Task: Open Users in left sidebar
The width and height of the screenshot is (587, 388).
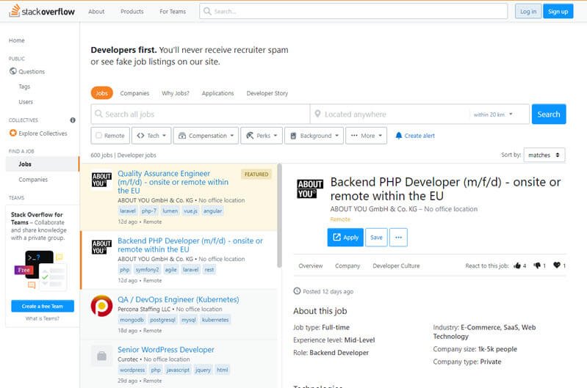Action: coord(26,102)
